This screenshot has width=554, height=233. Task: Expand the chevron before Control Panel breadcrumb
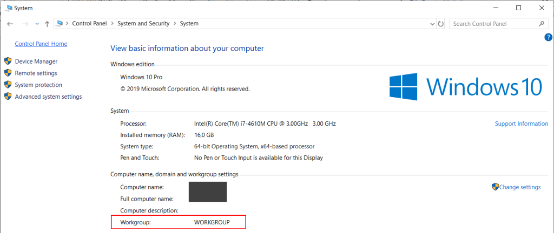[x=67, y=24]
